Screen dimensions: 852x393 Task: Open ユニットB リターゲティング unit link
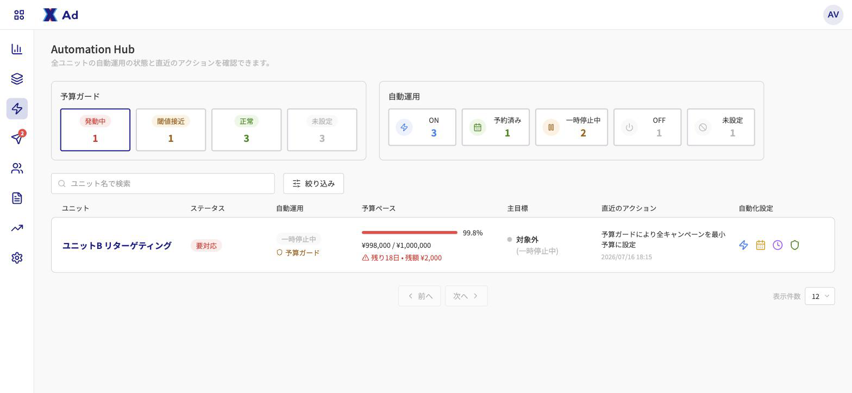tap(117, 246)
